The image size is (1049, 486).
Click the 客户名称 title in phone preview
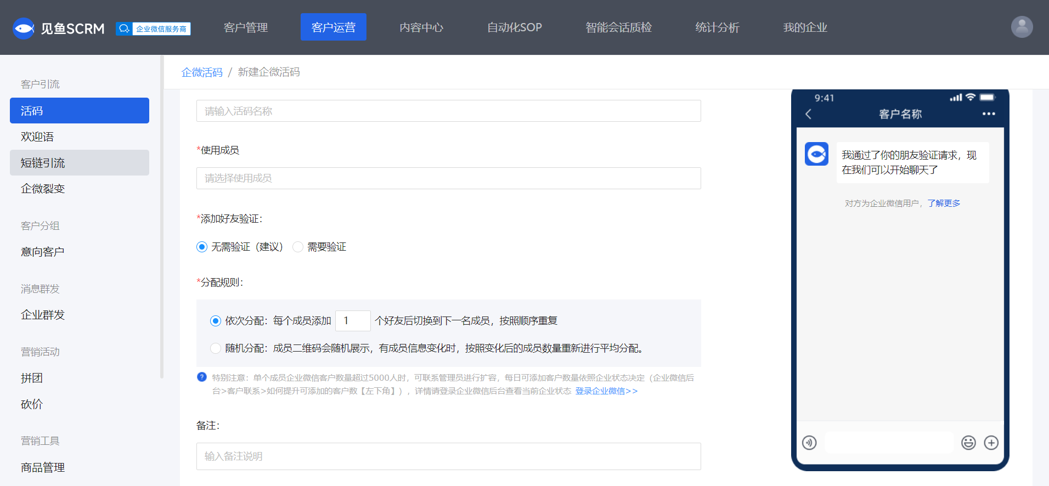coord(900,114)
